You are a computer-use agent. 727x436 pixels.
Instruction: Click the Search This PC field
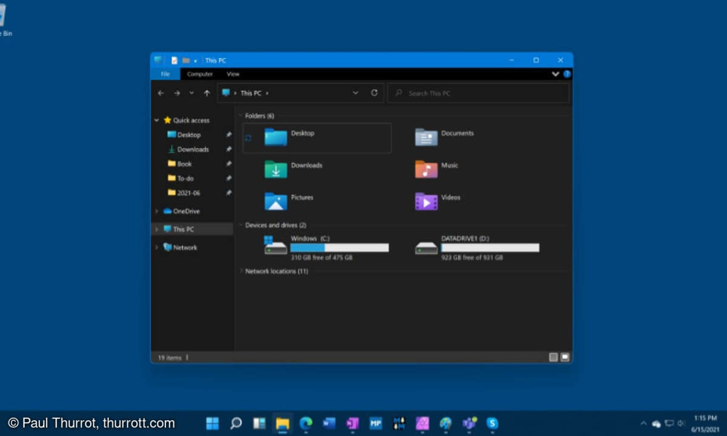click(478, 93)
